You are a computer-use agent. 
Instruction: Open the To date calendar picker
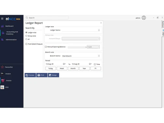pyautogui.click(x=90, y=64)
